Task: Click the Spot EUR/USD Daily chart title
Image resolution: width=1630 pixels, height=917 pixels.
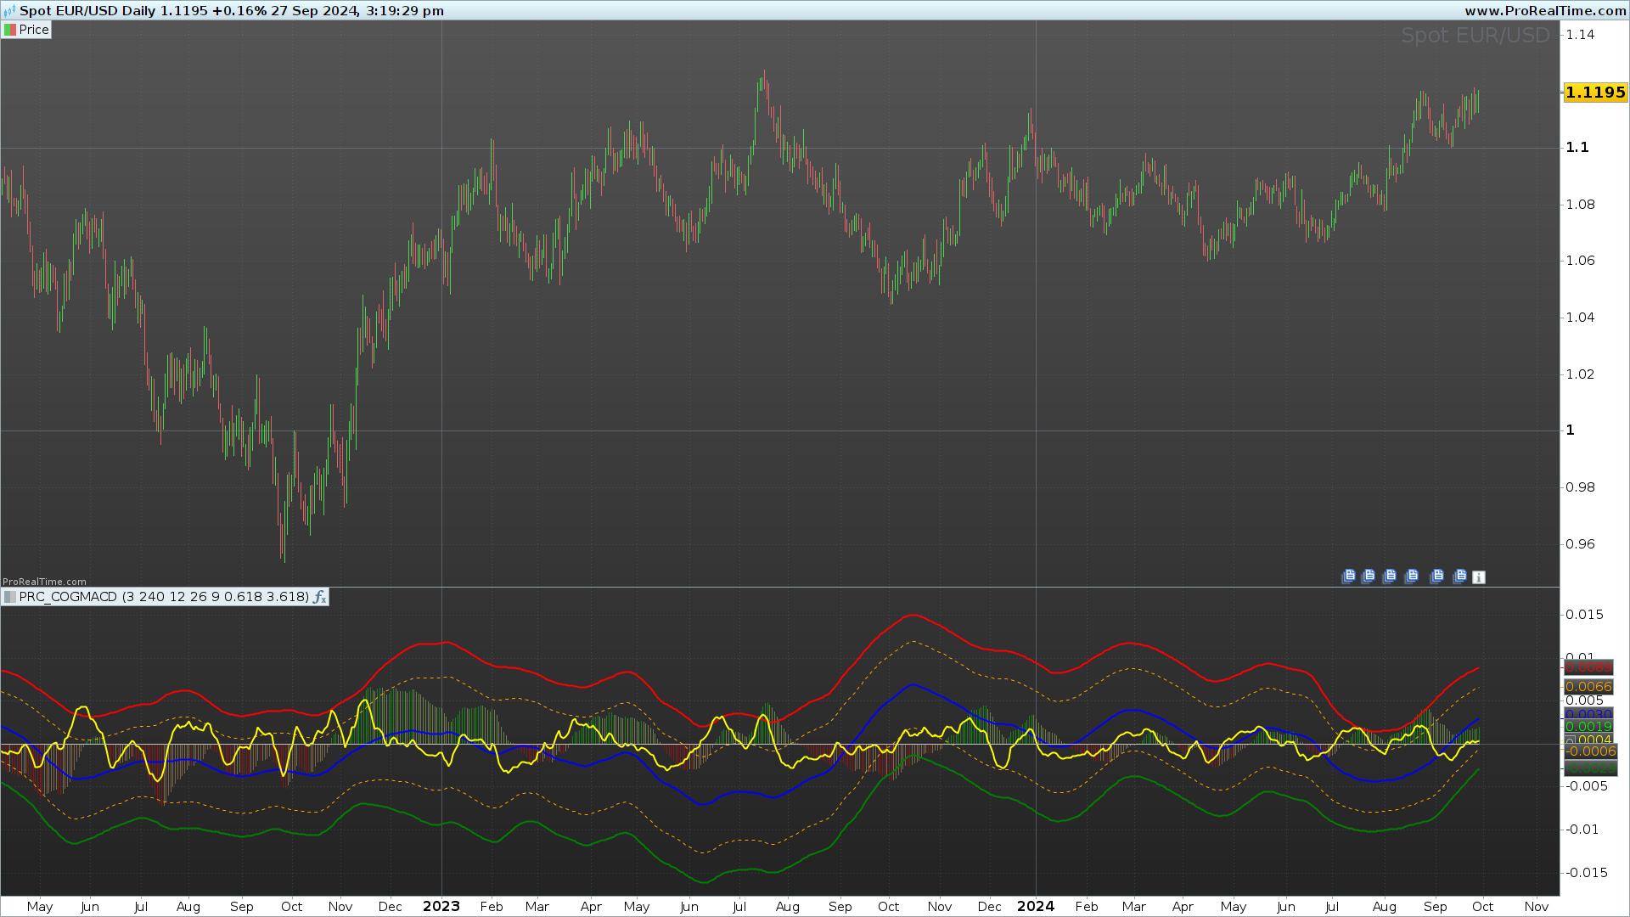Action: pos(87,11)
